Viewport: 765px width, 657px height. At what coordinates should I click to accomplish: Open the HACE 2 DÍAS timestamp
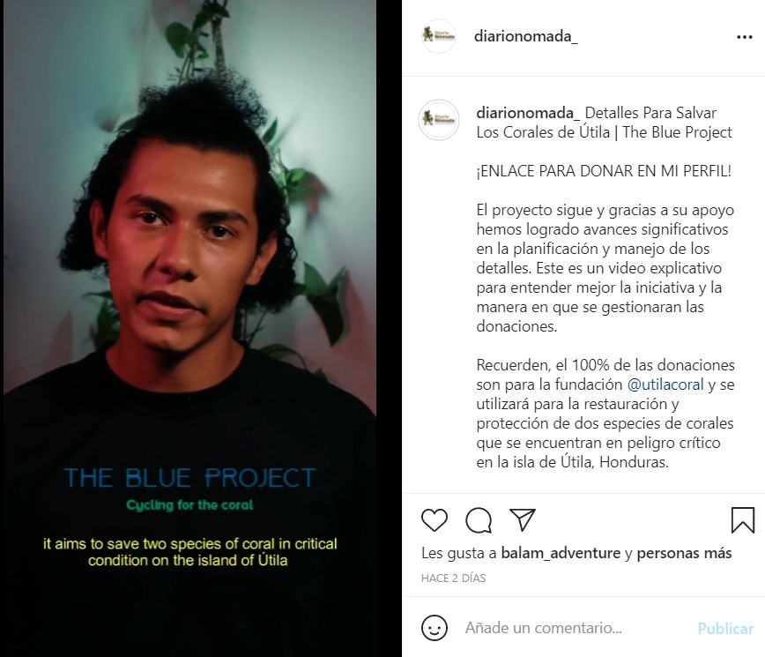pyautogui.click(x=453, y=578)
